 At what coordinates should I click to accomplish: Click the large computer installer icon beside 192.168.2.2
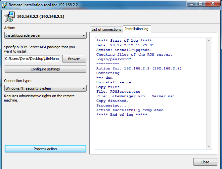click(x=10, y=17)
